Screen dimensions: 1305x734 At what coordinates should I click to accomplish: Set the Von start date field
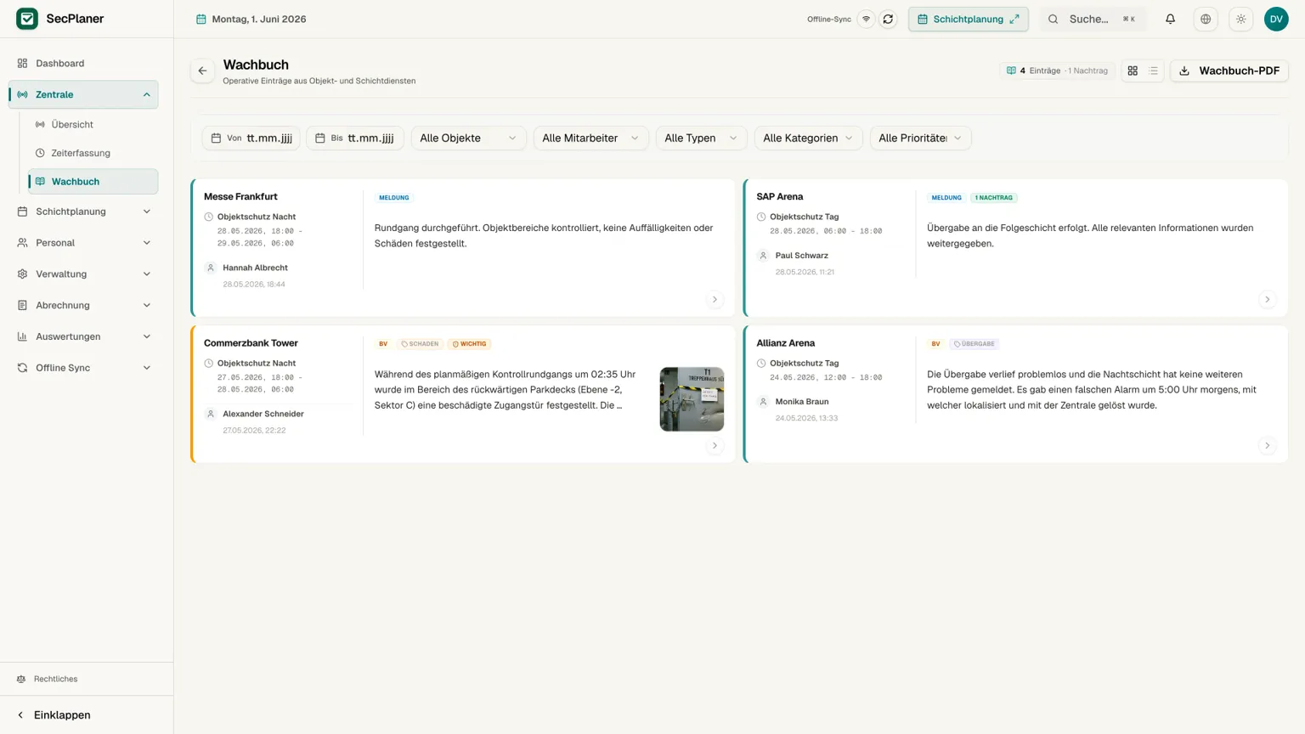[251, 138]
